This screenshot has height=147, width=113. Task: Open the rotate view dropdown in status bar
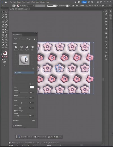(23, 145)
